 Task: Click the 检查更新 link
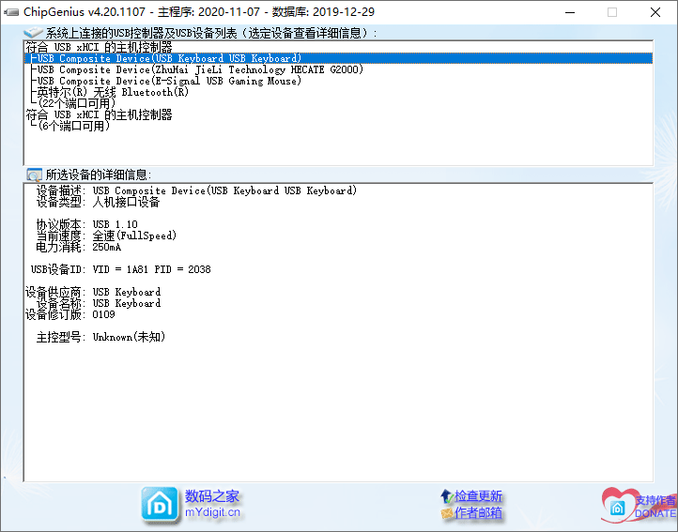click(478, 496)
